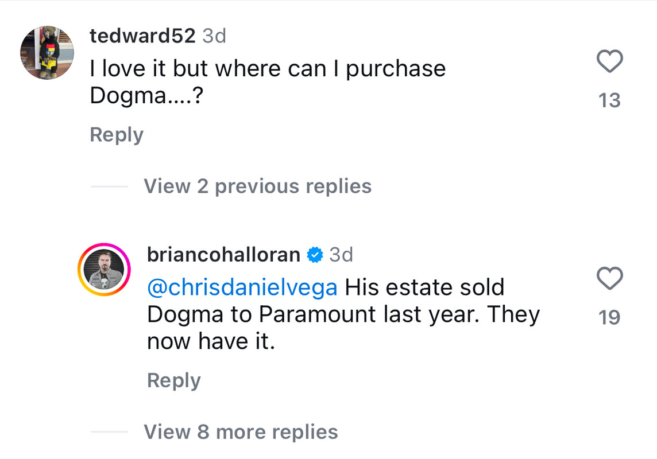Show the 19 likes on briancohalloran's reply
This screenshot has width=657, height=459.
pos(609,318)
